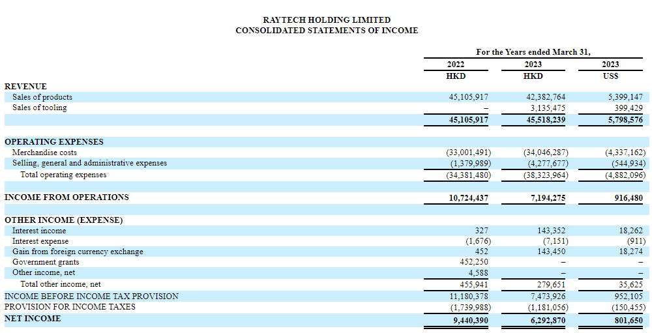Screen dimensions: 652x333
Task: Select the Merchandise costs row label
Action: pyautogui.click(x=44, y=152)
